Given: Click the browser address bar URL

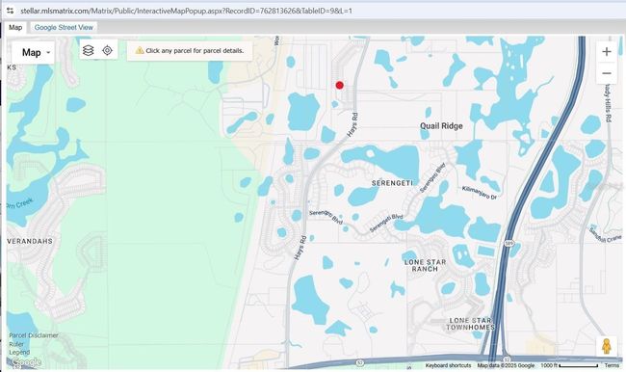Looking at the screenshot, I should 187,11.
